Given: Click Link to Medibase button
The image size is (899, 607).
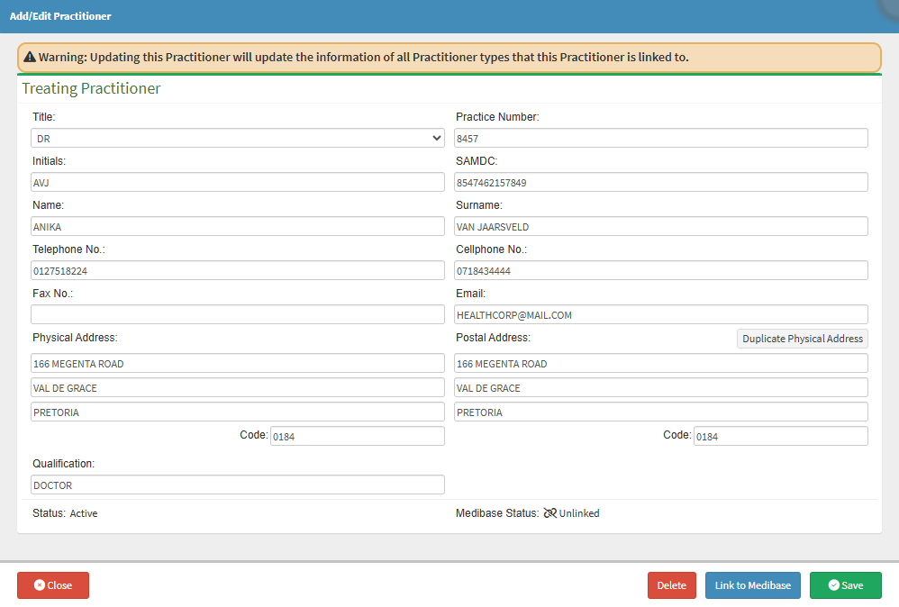Looking at the screenshot, I should [x=752, y=585].
